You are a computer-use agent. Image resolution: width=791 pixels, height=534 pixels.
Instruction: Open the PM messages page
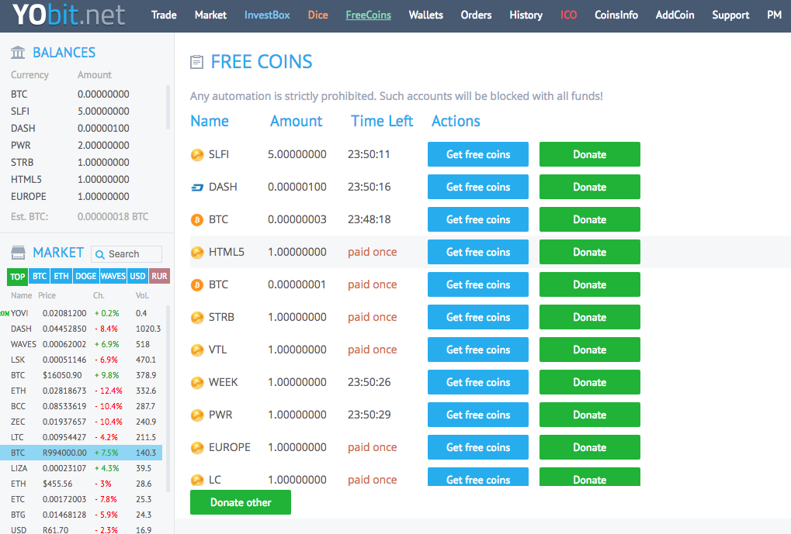coord(774,16)
